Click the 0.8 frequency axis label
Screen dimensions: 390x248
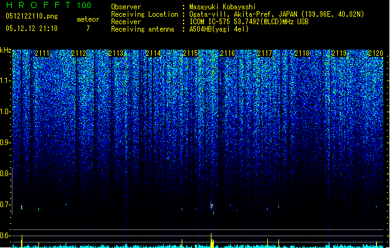point(6,174)
